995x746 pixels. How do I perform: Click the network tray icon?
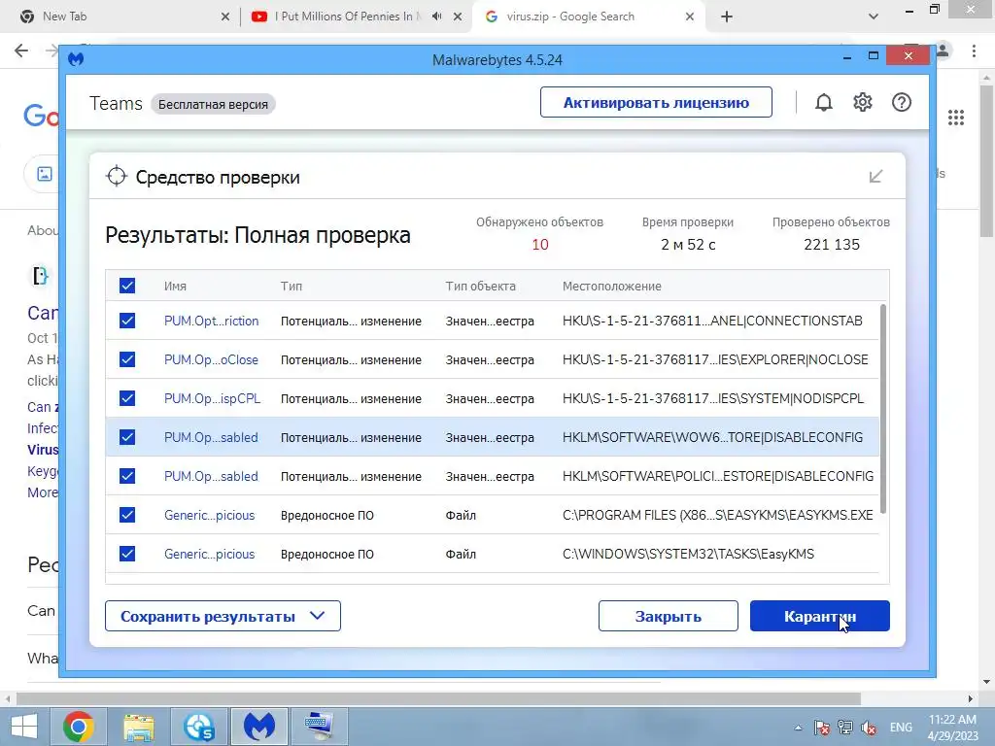[844, 728]
